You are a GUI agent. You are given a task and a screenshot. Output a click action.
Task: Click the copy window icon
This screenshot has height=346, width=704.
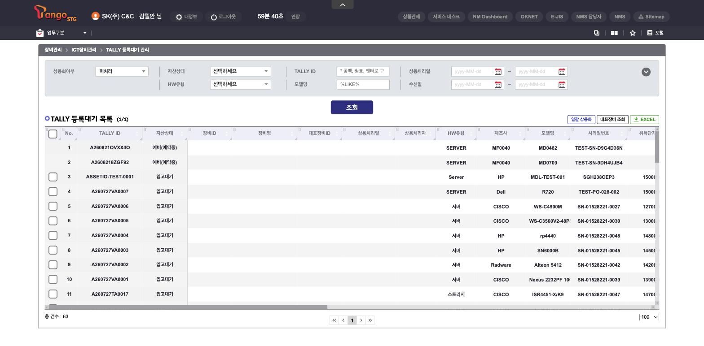[597, 33]
